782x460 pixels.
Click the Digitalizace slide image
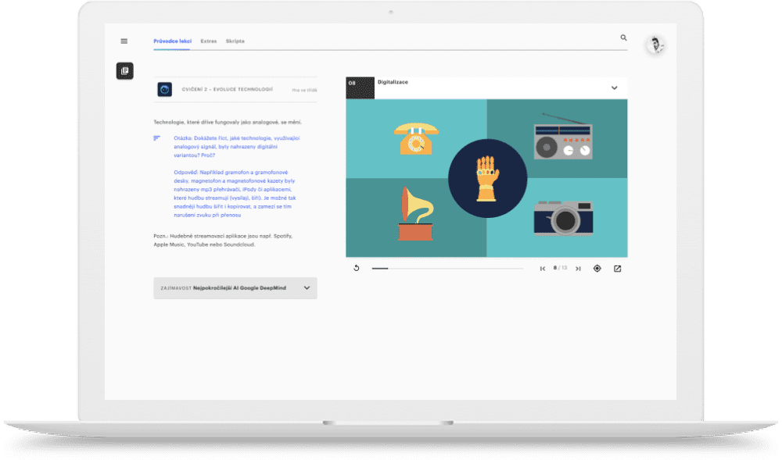pyautogui.click(x=486, y=178)
